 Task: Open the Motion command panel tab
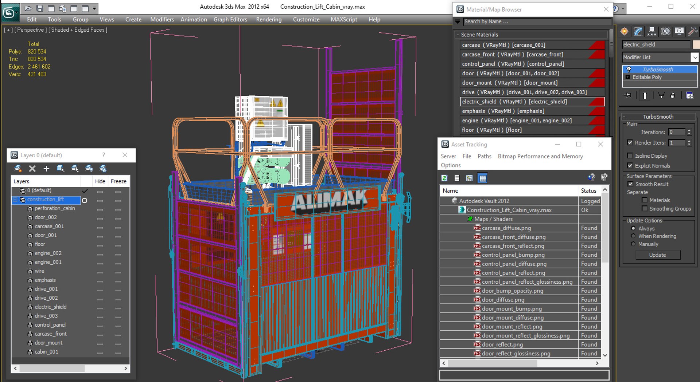tap(665, 32)
